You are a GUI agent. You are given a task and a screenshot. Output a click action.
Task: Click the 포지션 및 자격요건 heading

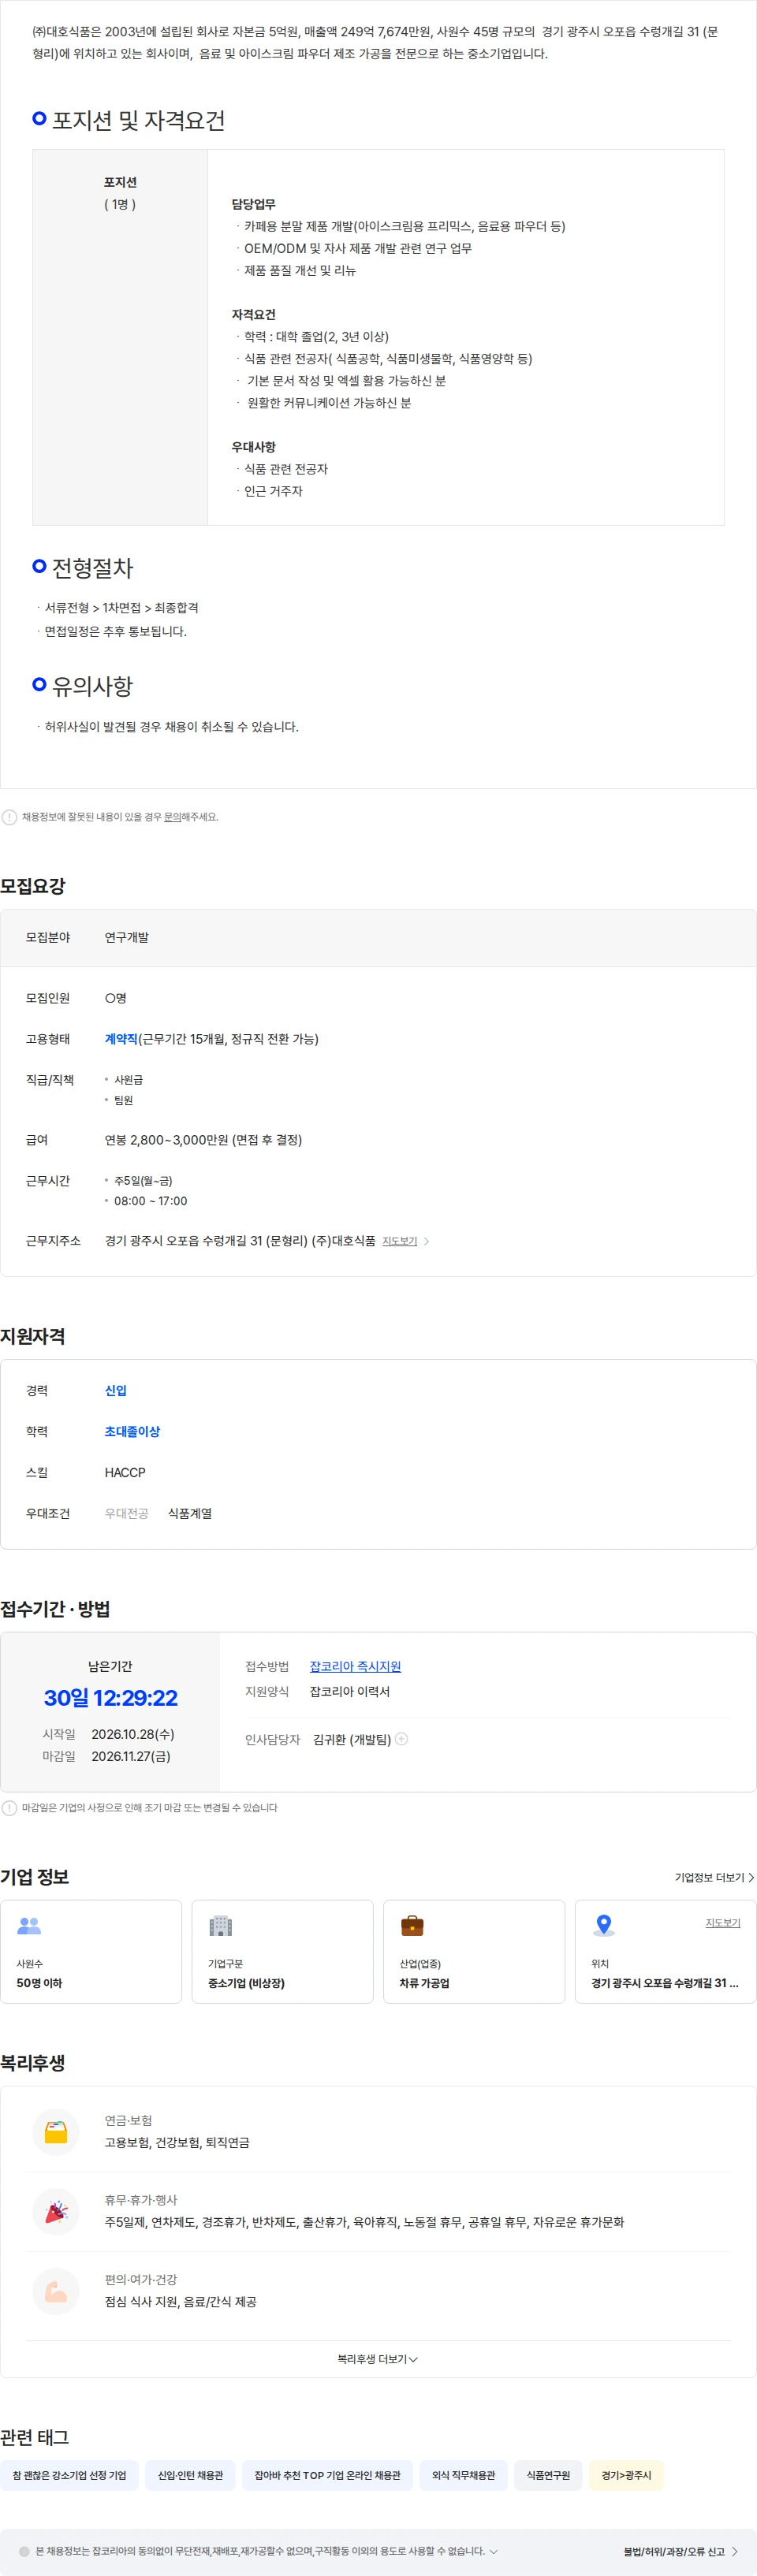[x=138, y=120]
